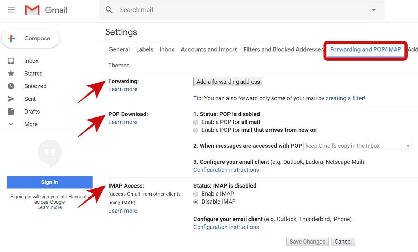Screen dimensions: 418x252
Task: Open the POP message handling dropdown
Action: [357, 146]
